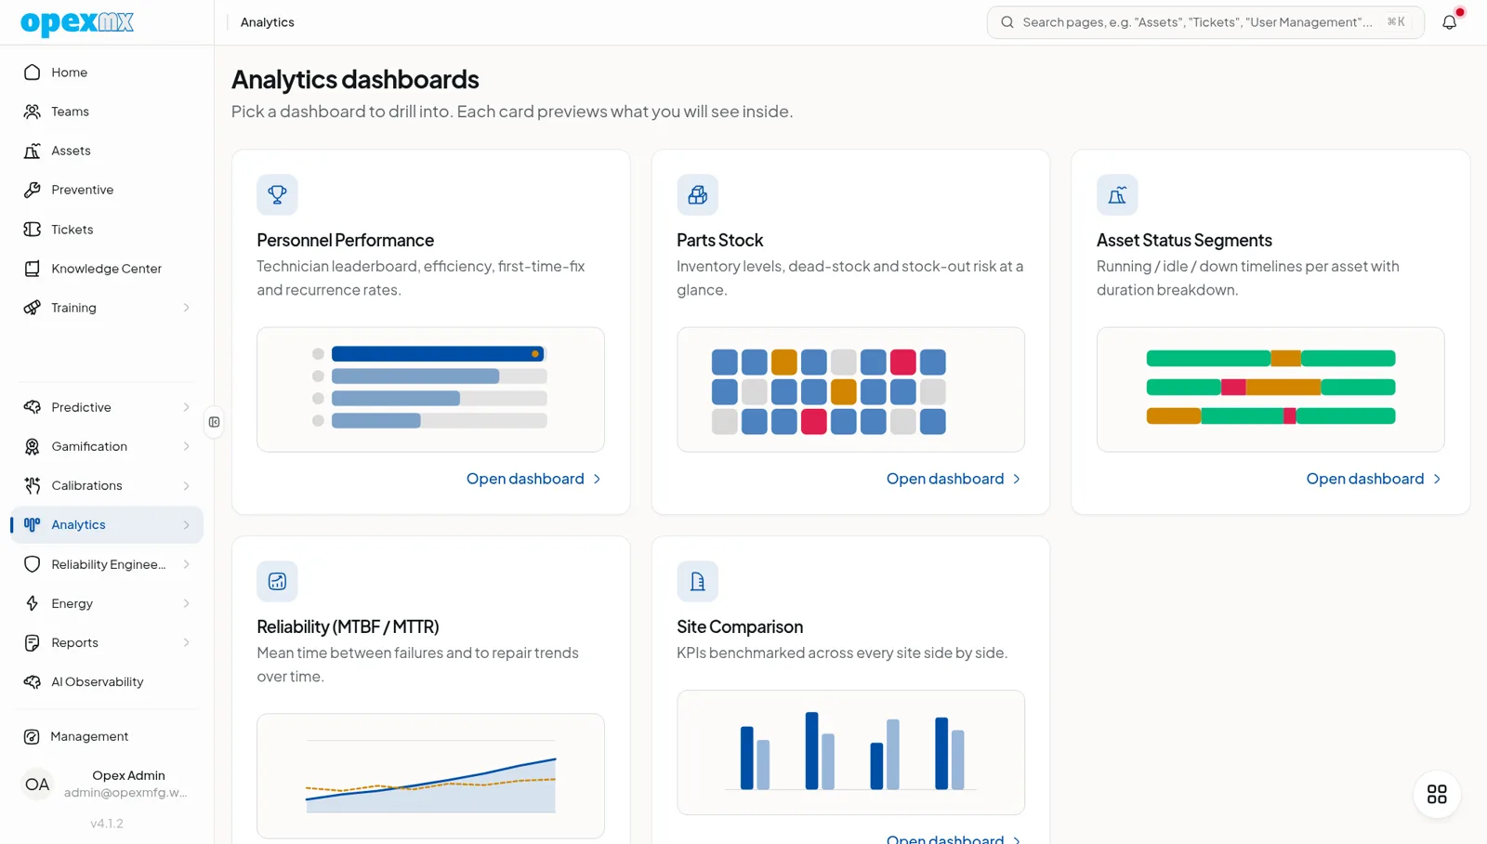
Task: Click the Analytics dashboards page heading
Action: point(355,80)
